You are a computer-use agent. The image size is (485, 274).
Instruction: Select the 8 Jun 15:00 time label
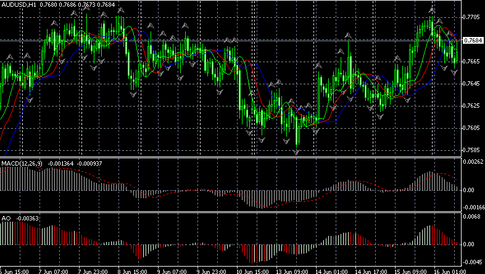(x=133, y=272)
